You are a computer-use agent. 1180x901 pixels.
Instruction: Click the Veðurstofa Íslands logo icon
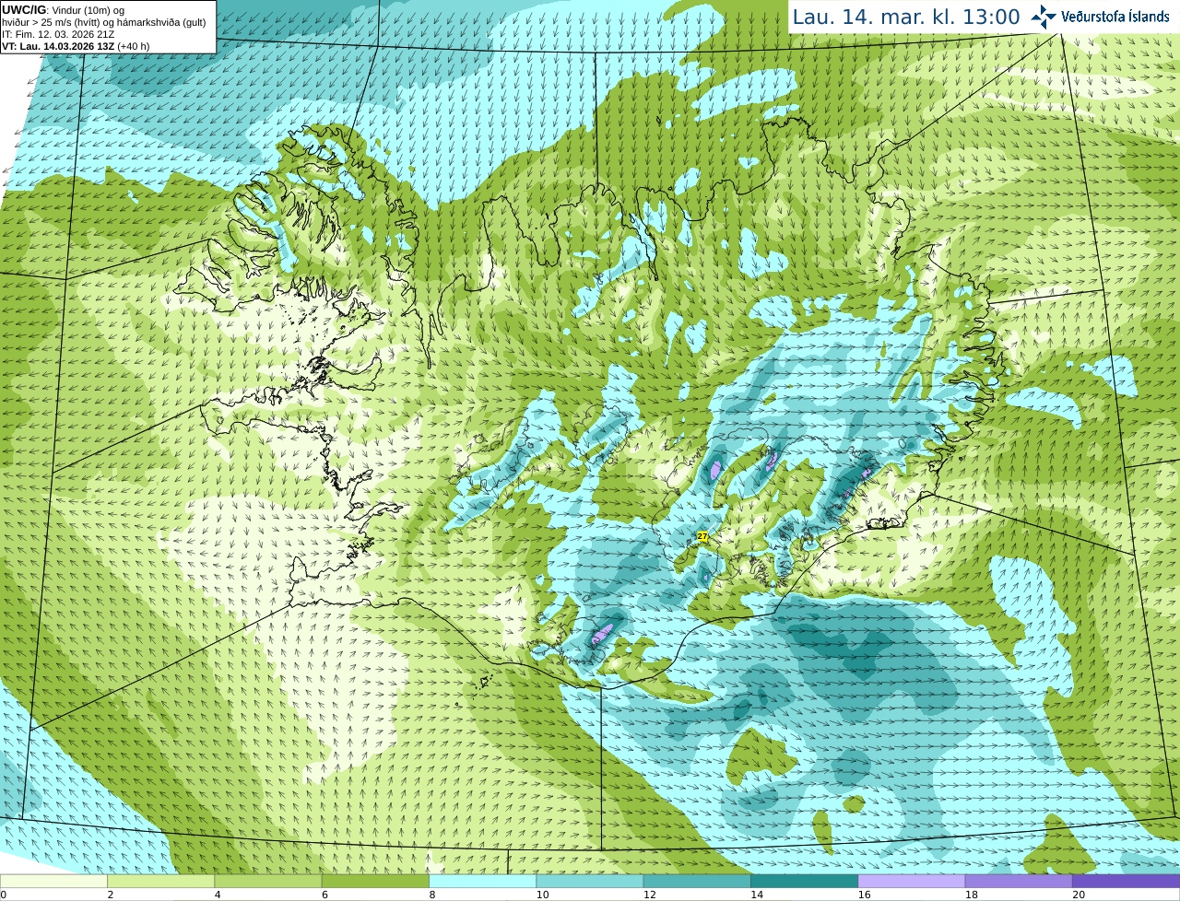coord(1044,17)
